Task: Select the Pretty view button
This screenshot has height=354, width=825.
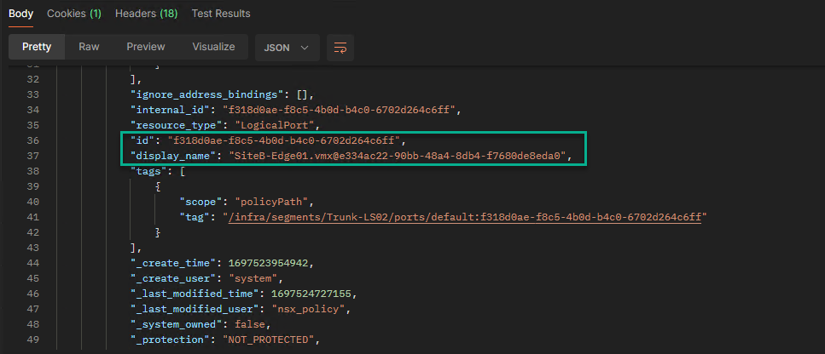Action: (x=36, y=47)
